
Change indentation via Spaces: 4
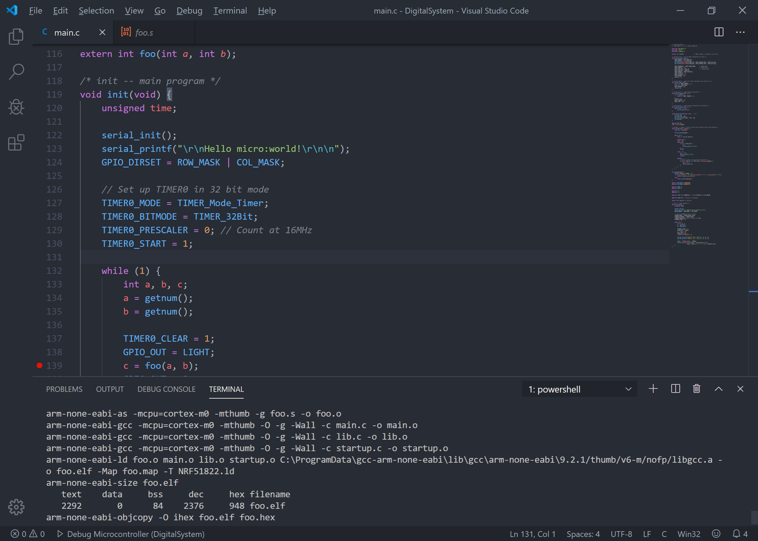[x=583, y=534]
